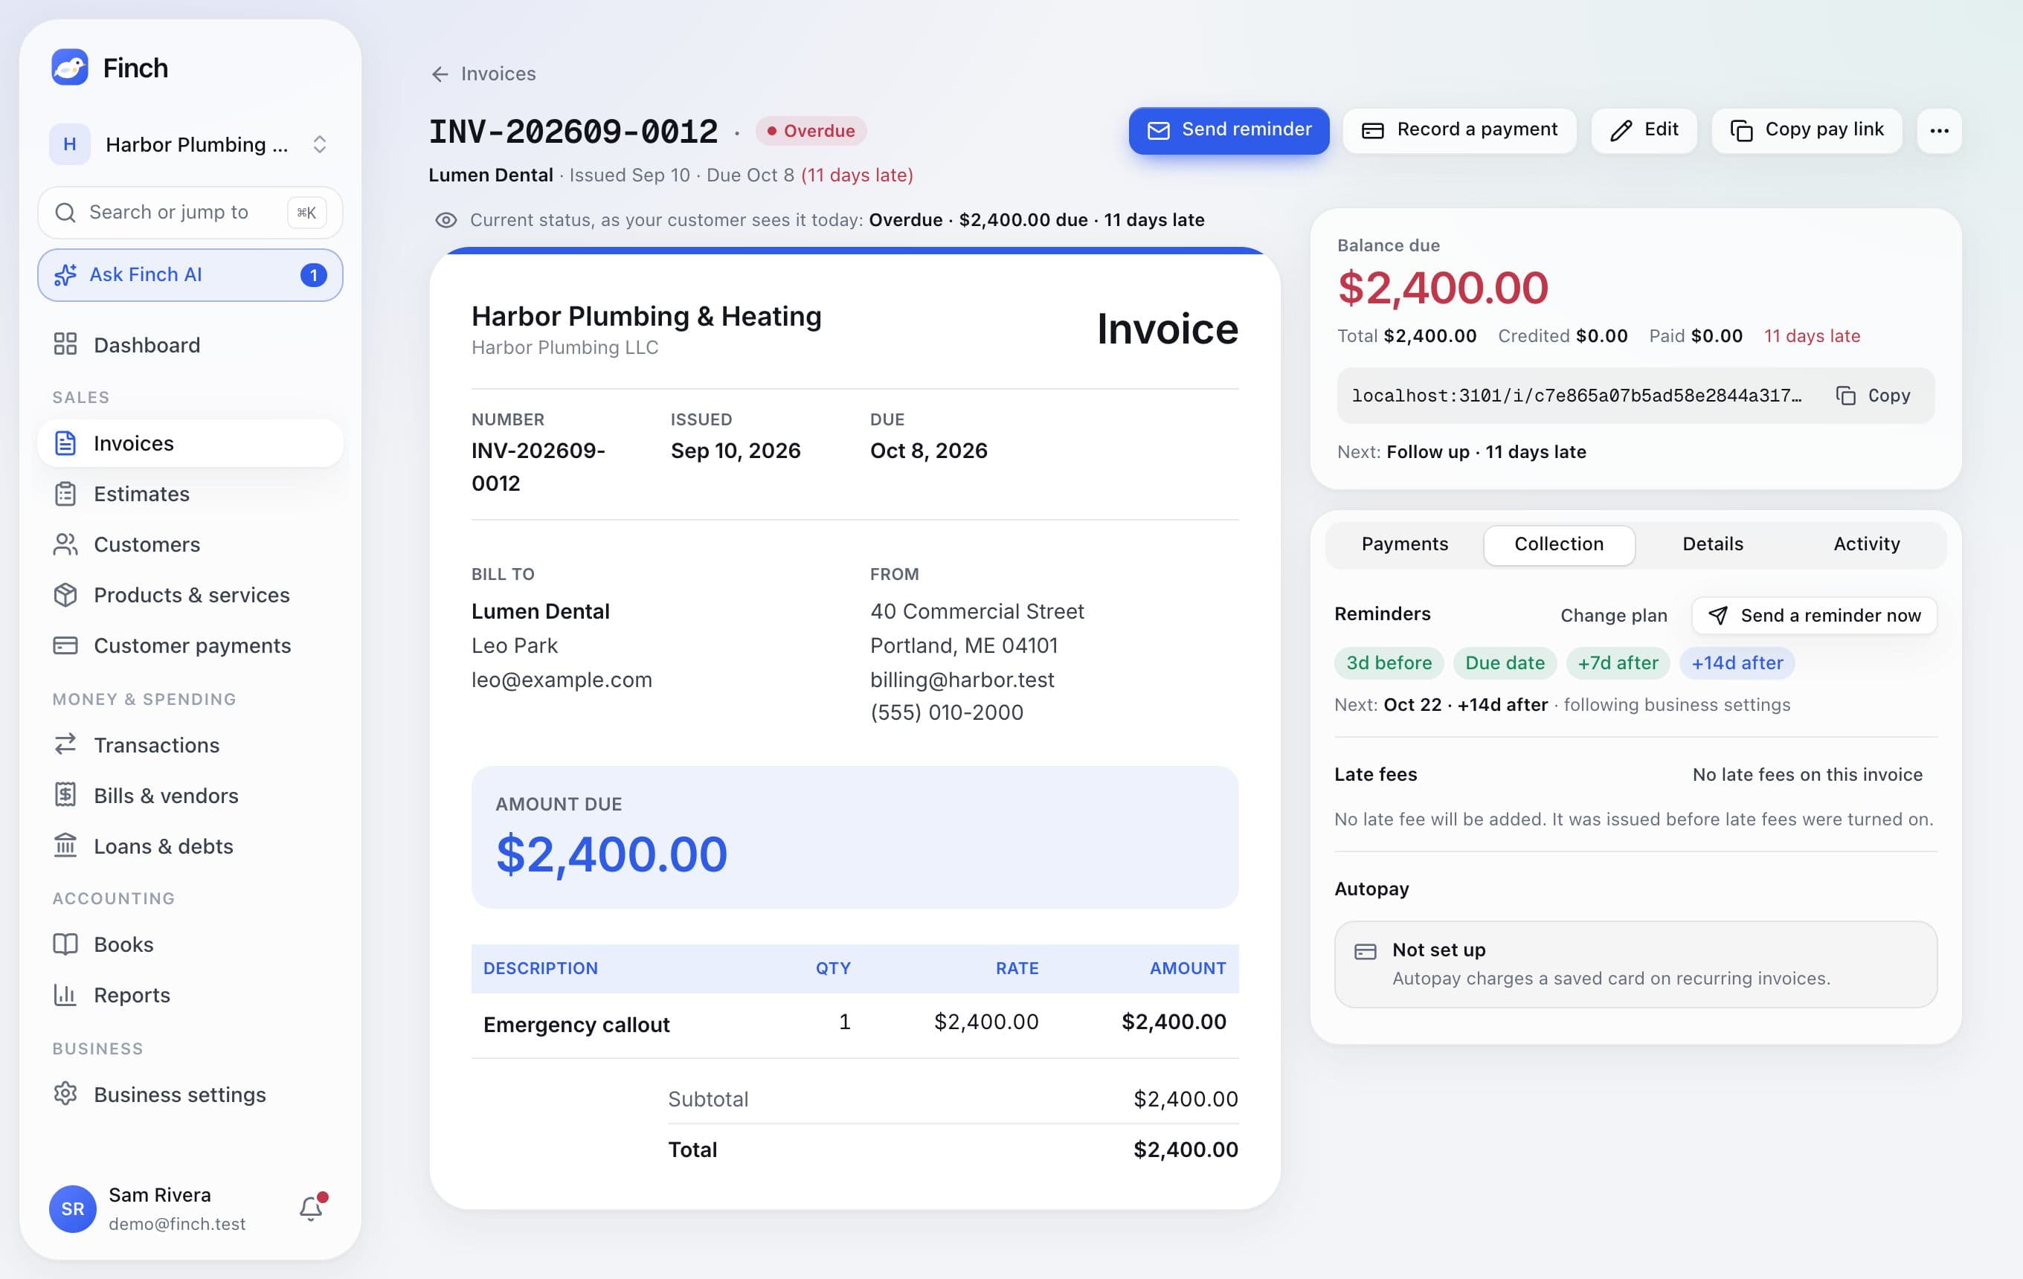
Task: Open Business settings
Action: pyautogui.click(x=190, y=1095)
